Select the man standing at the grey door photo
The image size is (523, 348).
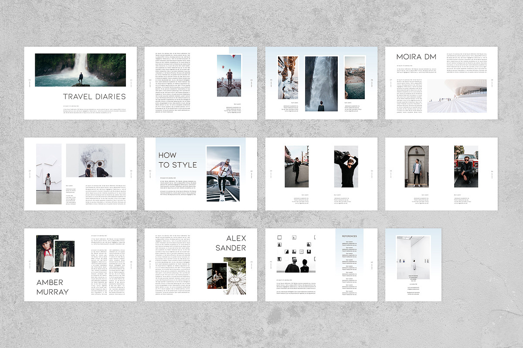tap(417, 166)
